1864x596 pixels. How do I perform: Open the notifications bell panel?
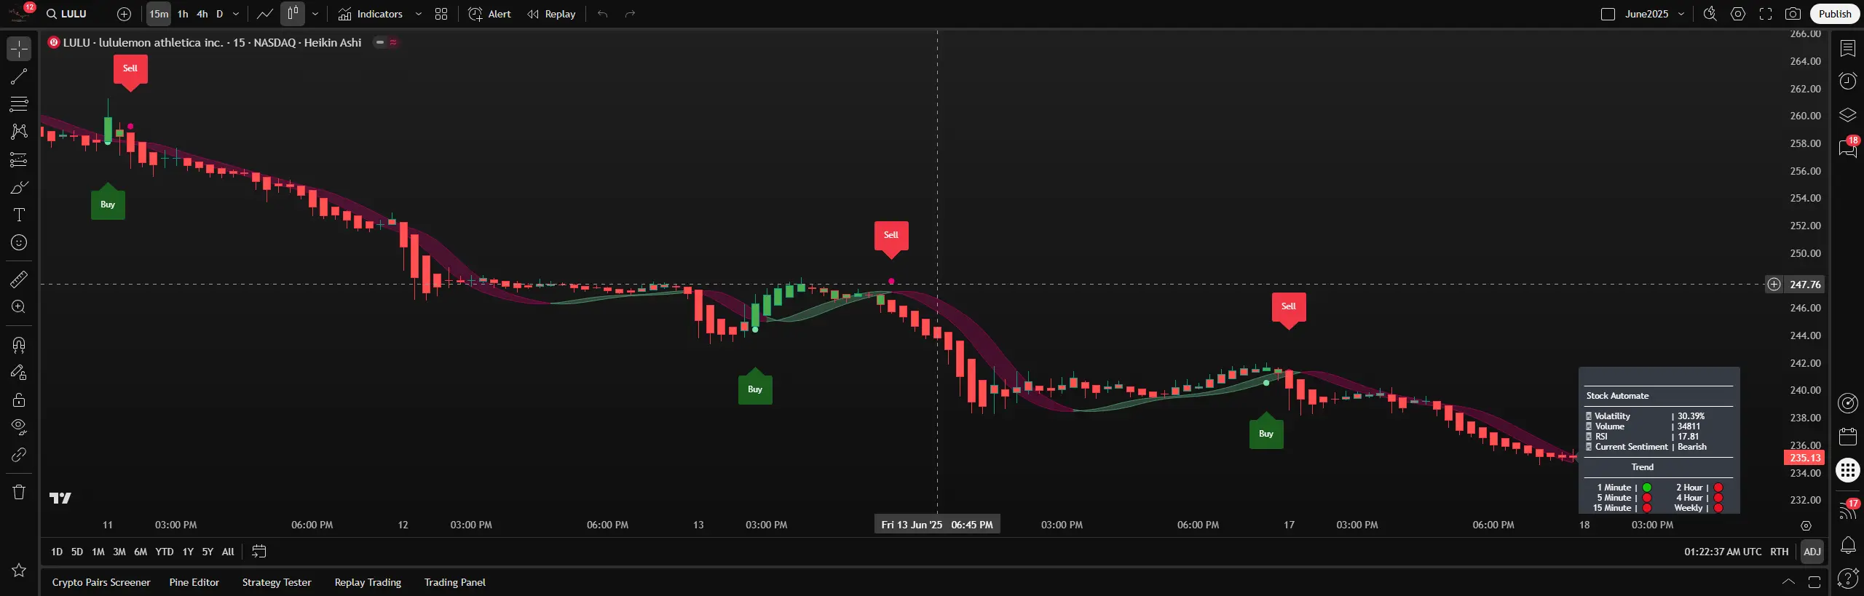point(1848,545)
